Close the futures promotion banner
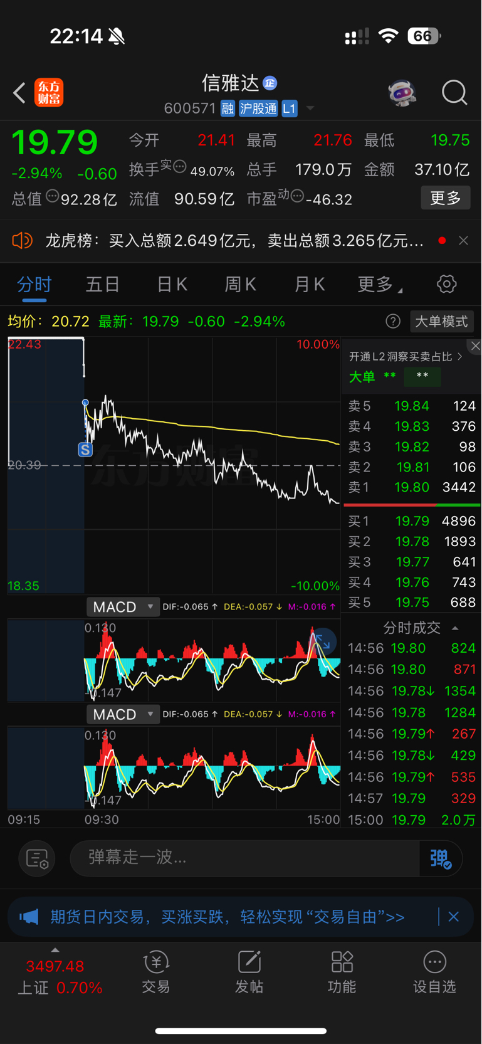The image size is (482, 1044). click(x=454, y=917)
